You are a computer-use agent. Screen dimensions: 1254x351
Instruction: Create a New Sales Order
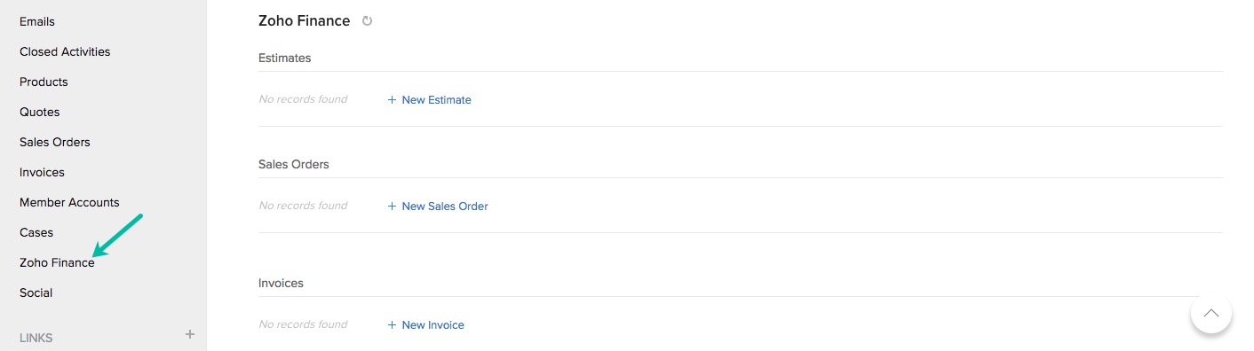[445, 207]
